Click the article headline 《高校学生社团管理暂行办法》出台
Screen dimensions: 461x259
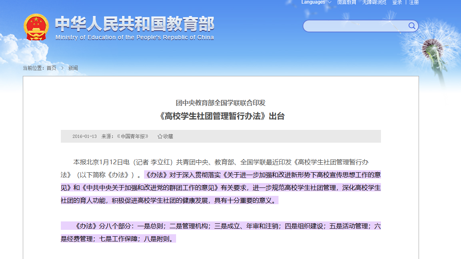221,116
